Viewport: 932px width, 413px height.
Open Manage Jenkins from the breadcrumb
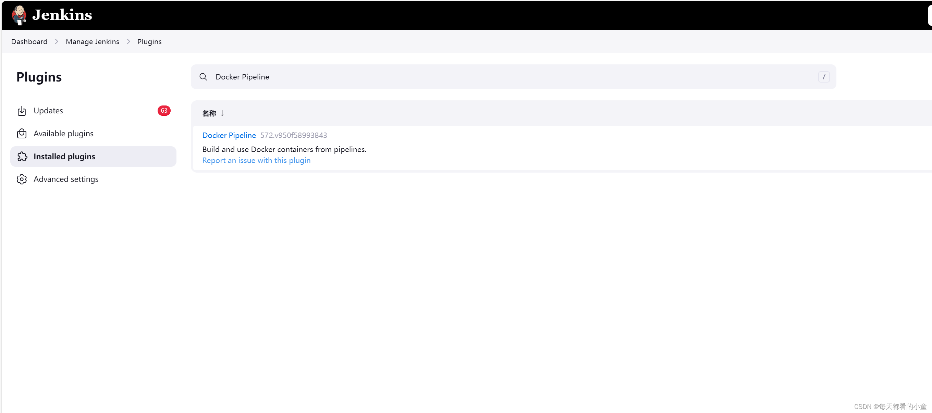(x=92, y=41)
